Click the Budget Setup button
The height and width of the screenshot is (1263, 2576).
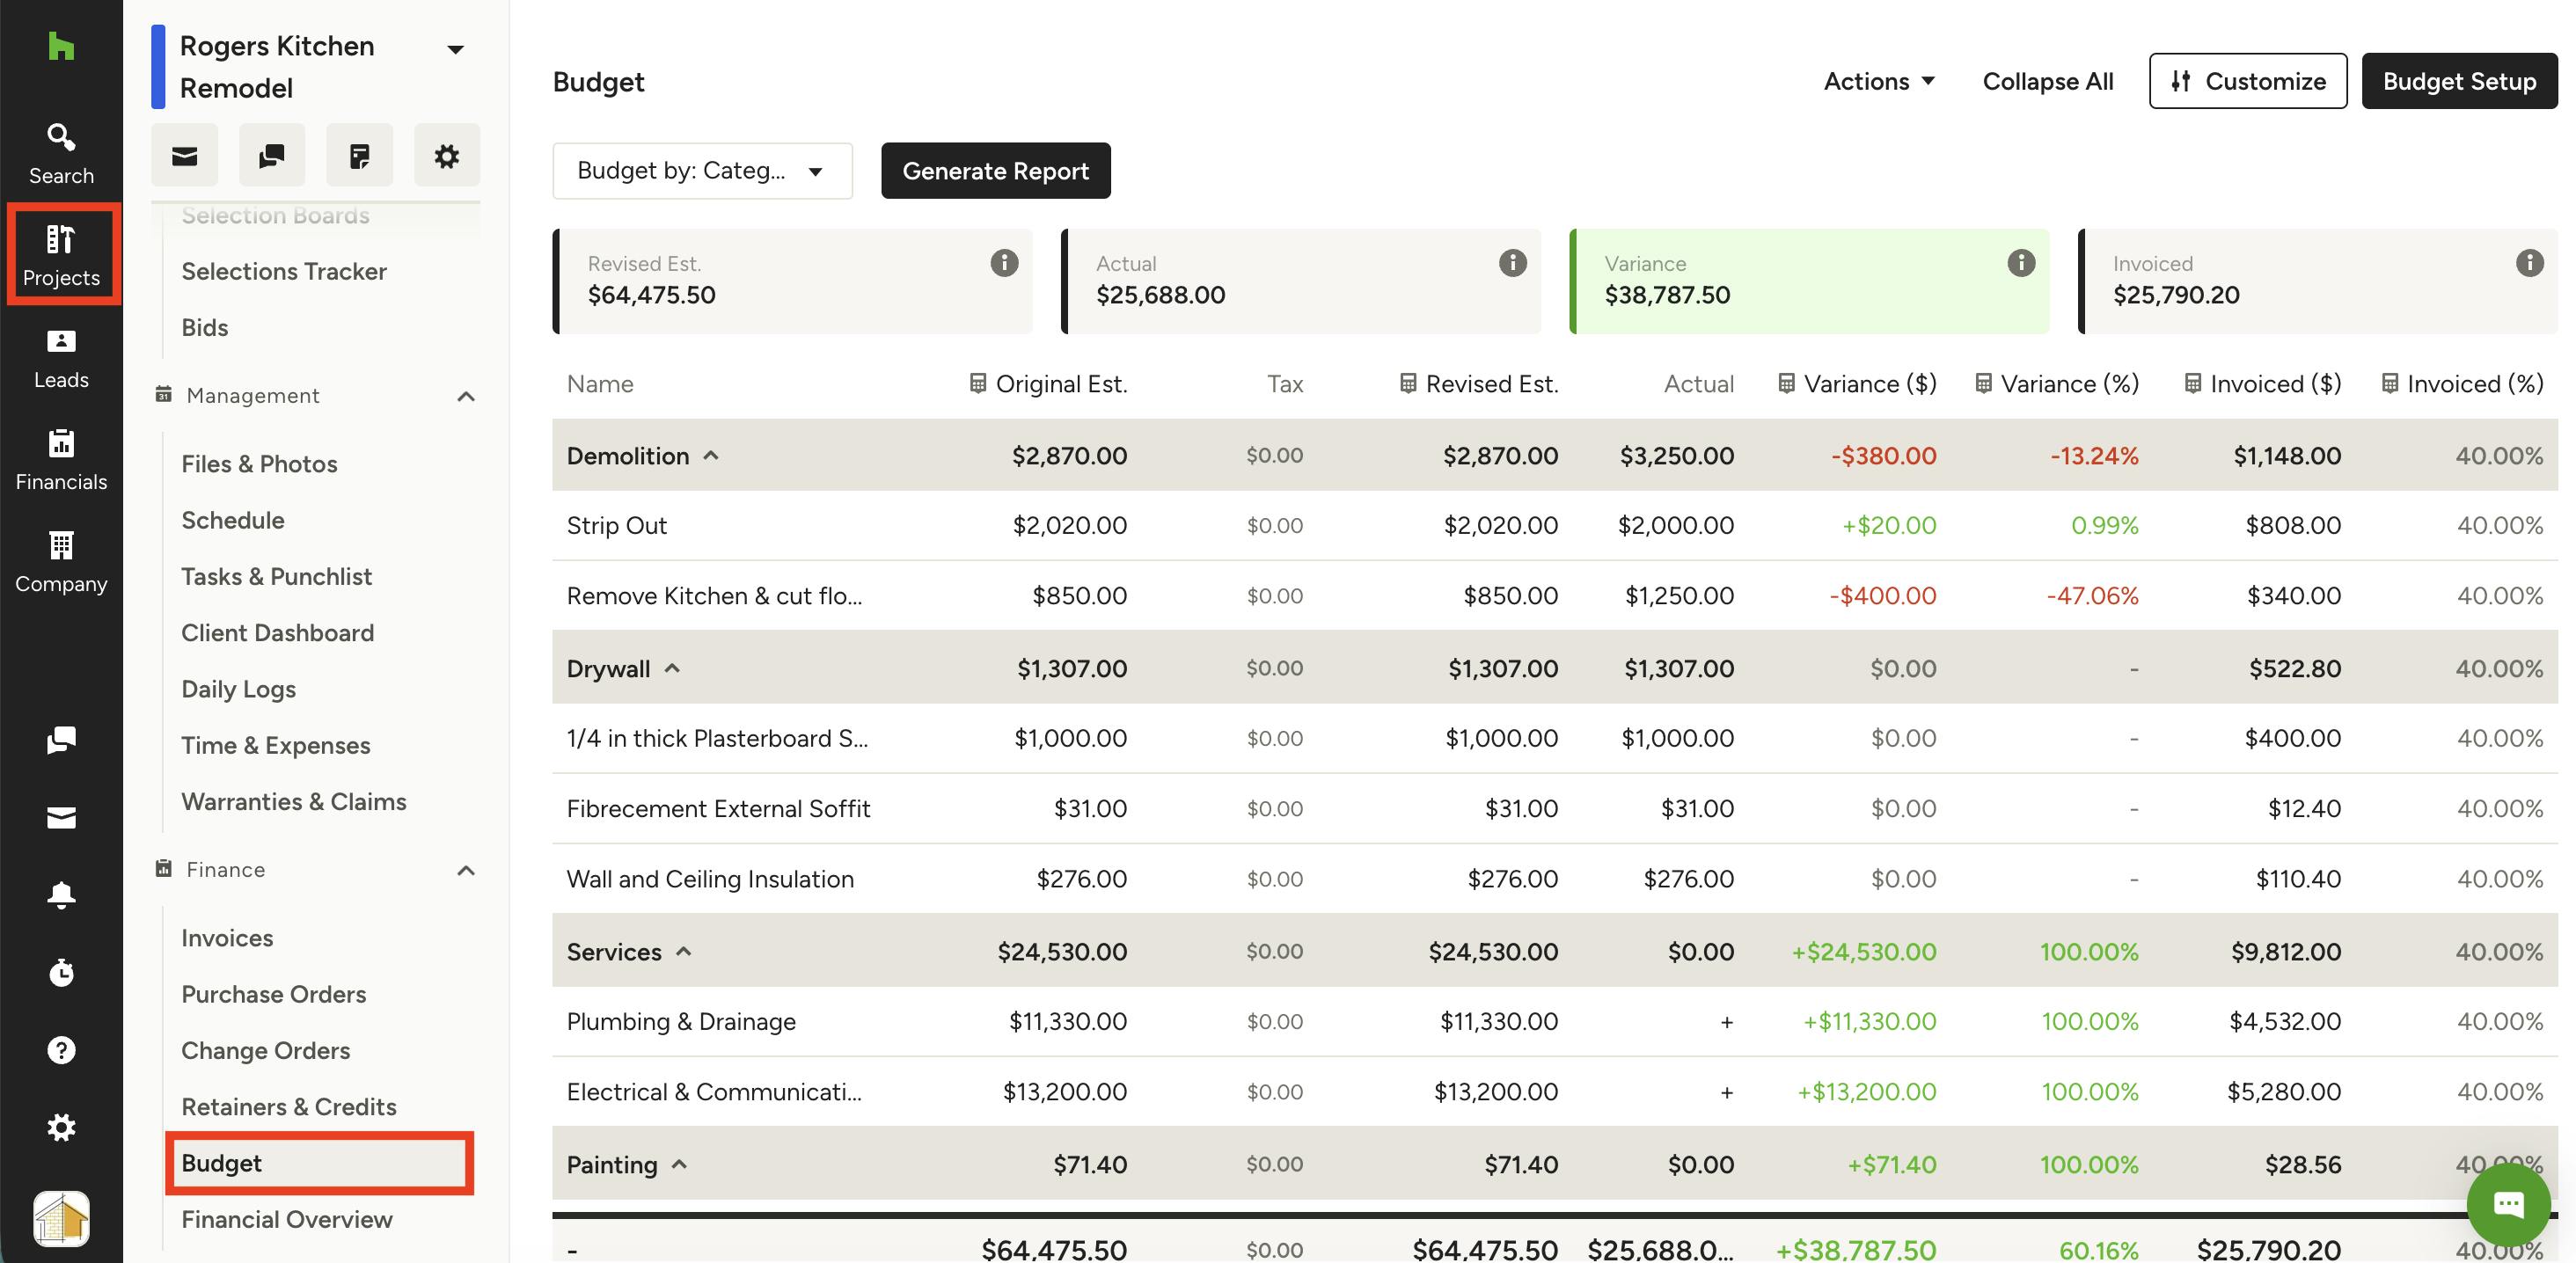[2458, 81]
